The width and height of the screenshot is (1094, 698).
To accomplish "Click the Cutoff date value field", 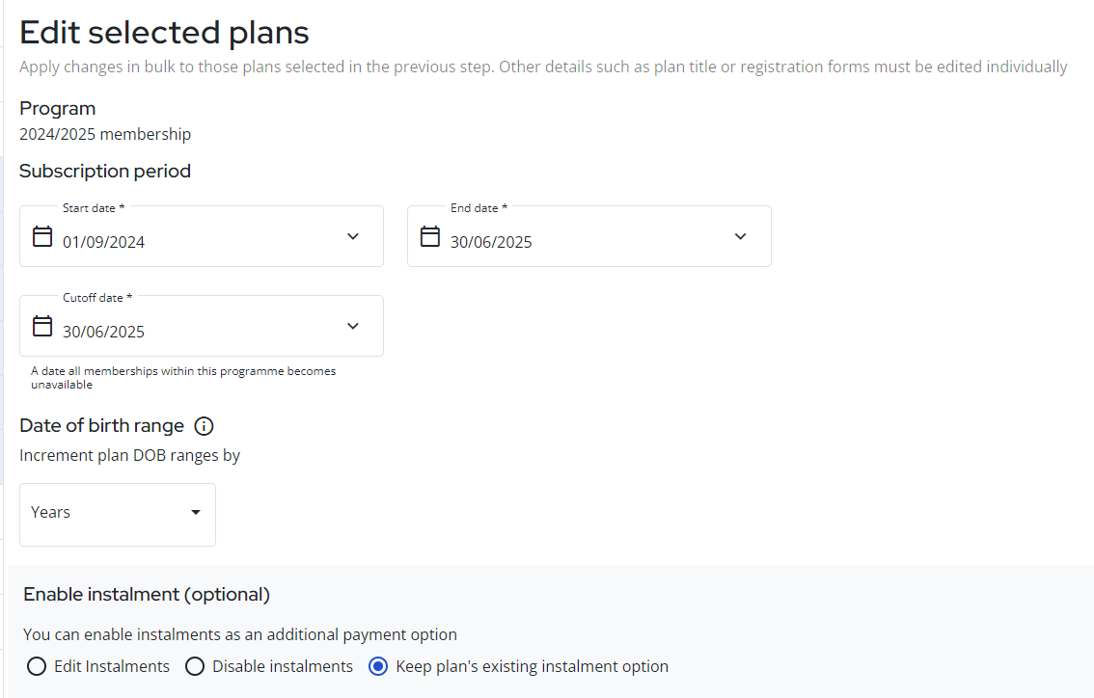I will click(104, 332).
